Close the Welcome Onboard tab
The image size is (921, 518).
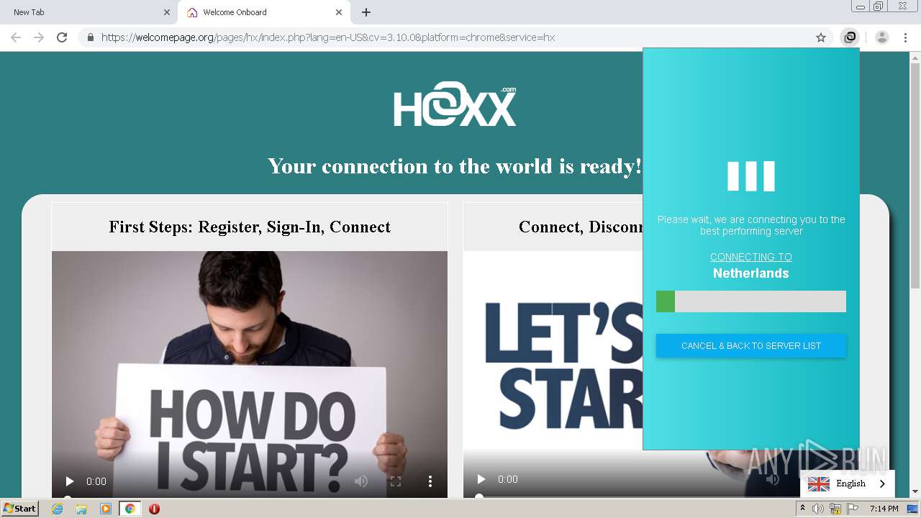[x=338, y=12]
